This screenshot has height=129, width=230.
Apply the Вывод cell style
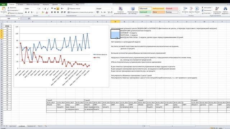point(172,12)
